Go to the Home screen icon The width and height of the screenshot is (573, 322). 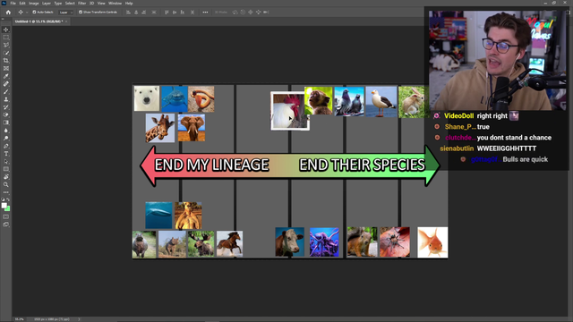[8, 12]
